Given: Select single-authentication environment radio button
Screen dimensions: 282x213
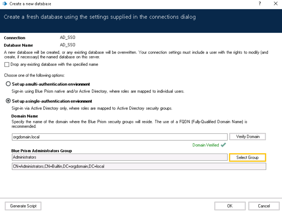Looking at the screenshot, I should tap(8, 101).
